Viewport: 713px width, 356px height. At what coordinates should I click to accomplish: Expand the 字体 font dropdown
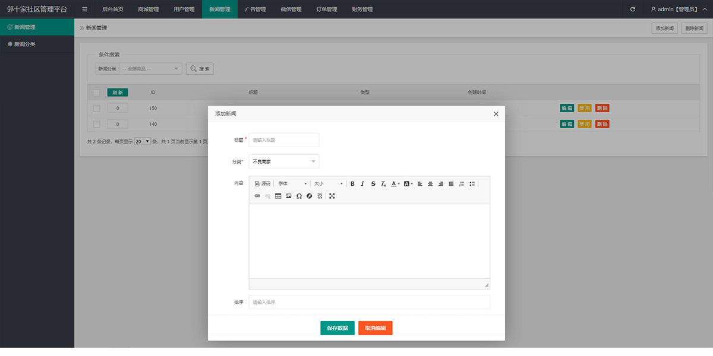[292, 184]
